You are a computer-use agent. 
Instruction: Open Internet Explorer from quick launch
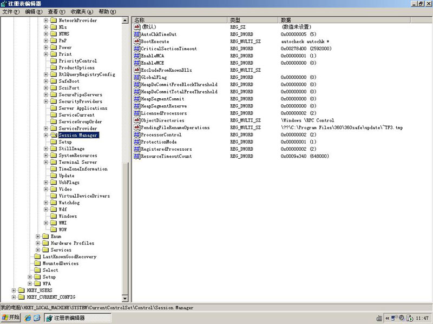point(28,318)
